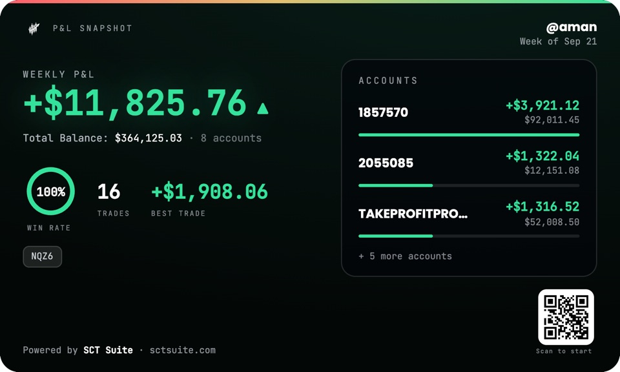Click the +$11,825.76 weekly P&L figure

tap(135, 103)
